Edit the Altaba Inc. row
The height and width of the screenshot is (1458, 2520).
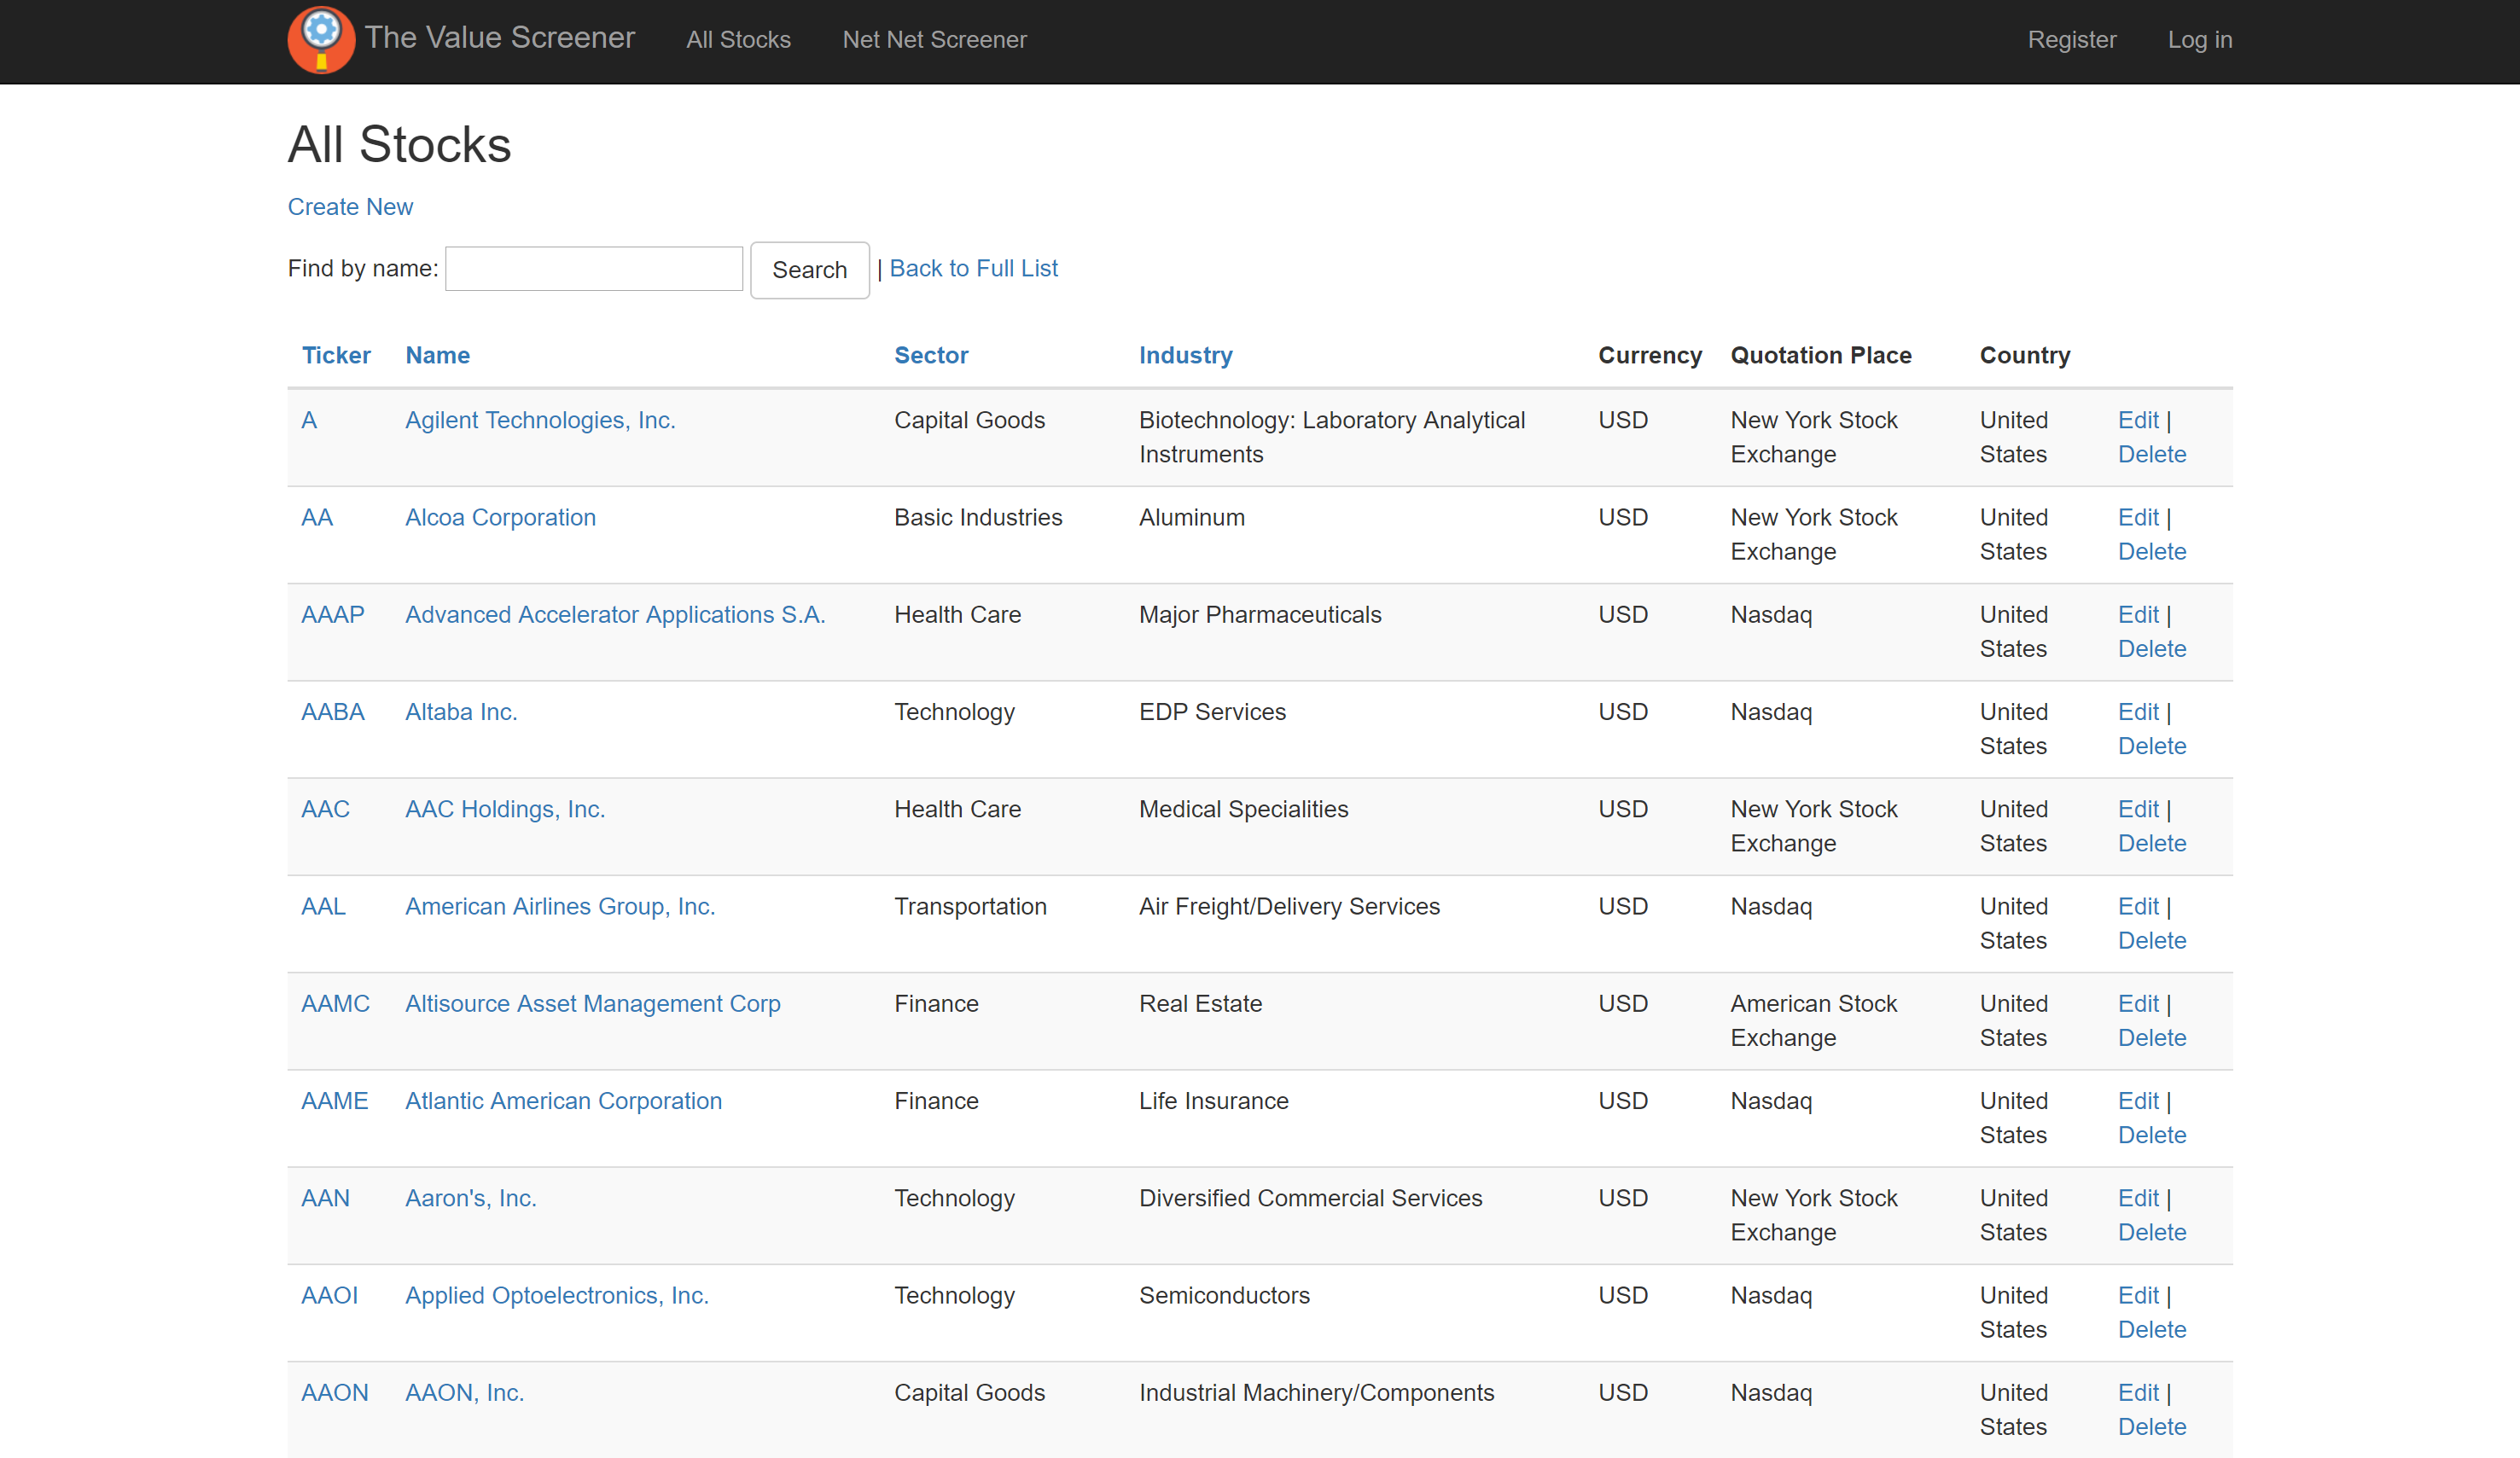tap(2138, 711)
